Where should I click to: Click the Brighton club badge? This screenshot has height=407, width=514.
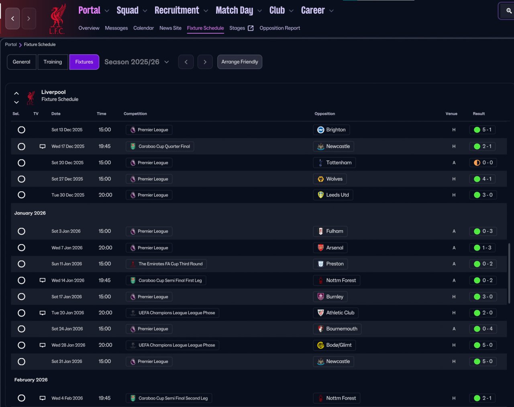click(320, 130)
